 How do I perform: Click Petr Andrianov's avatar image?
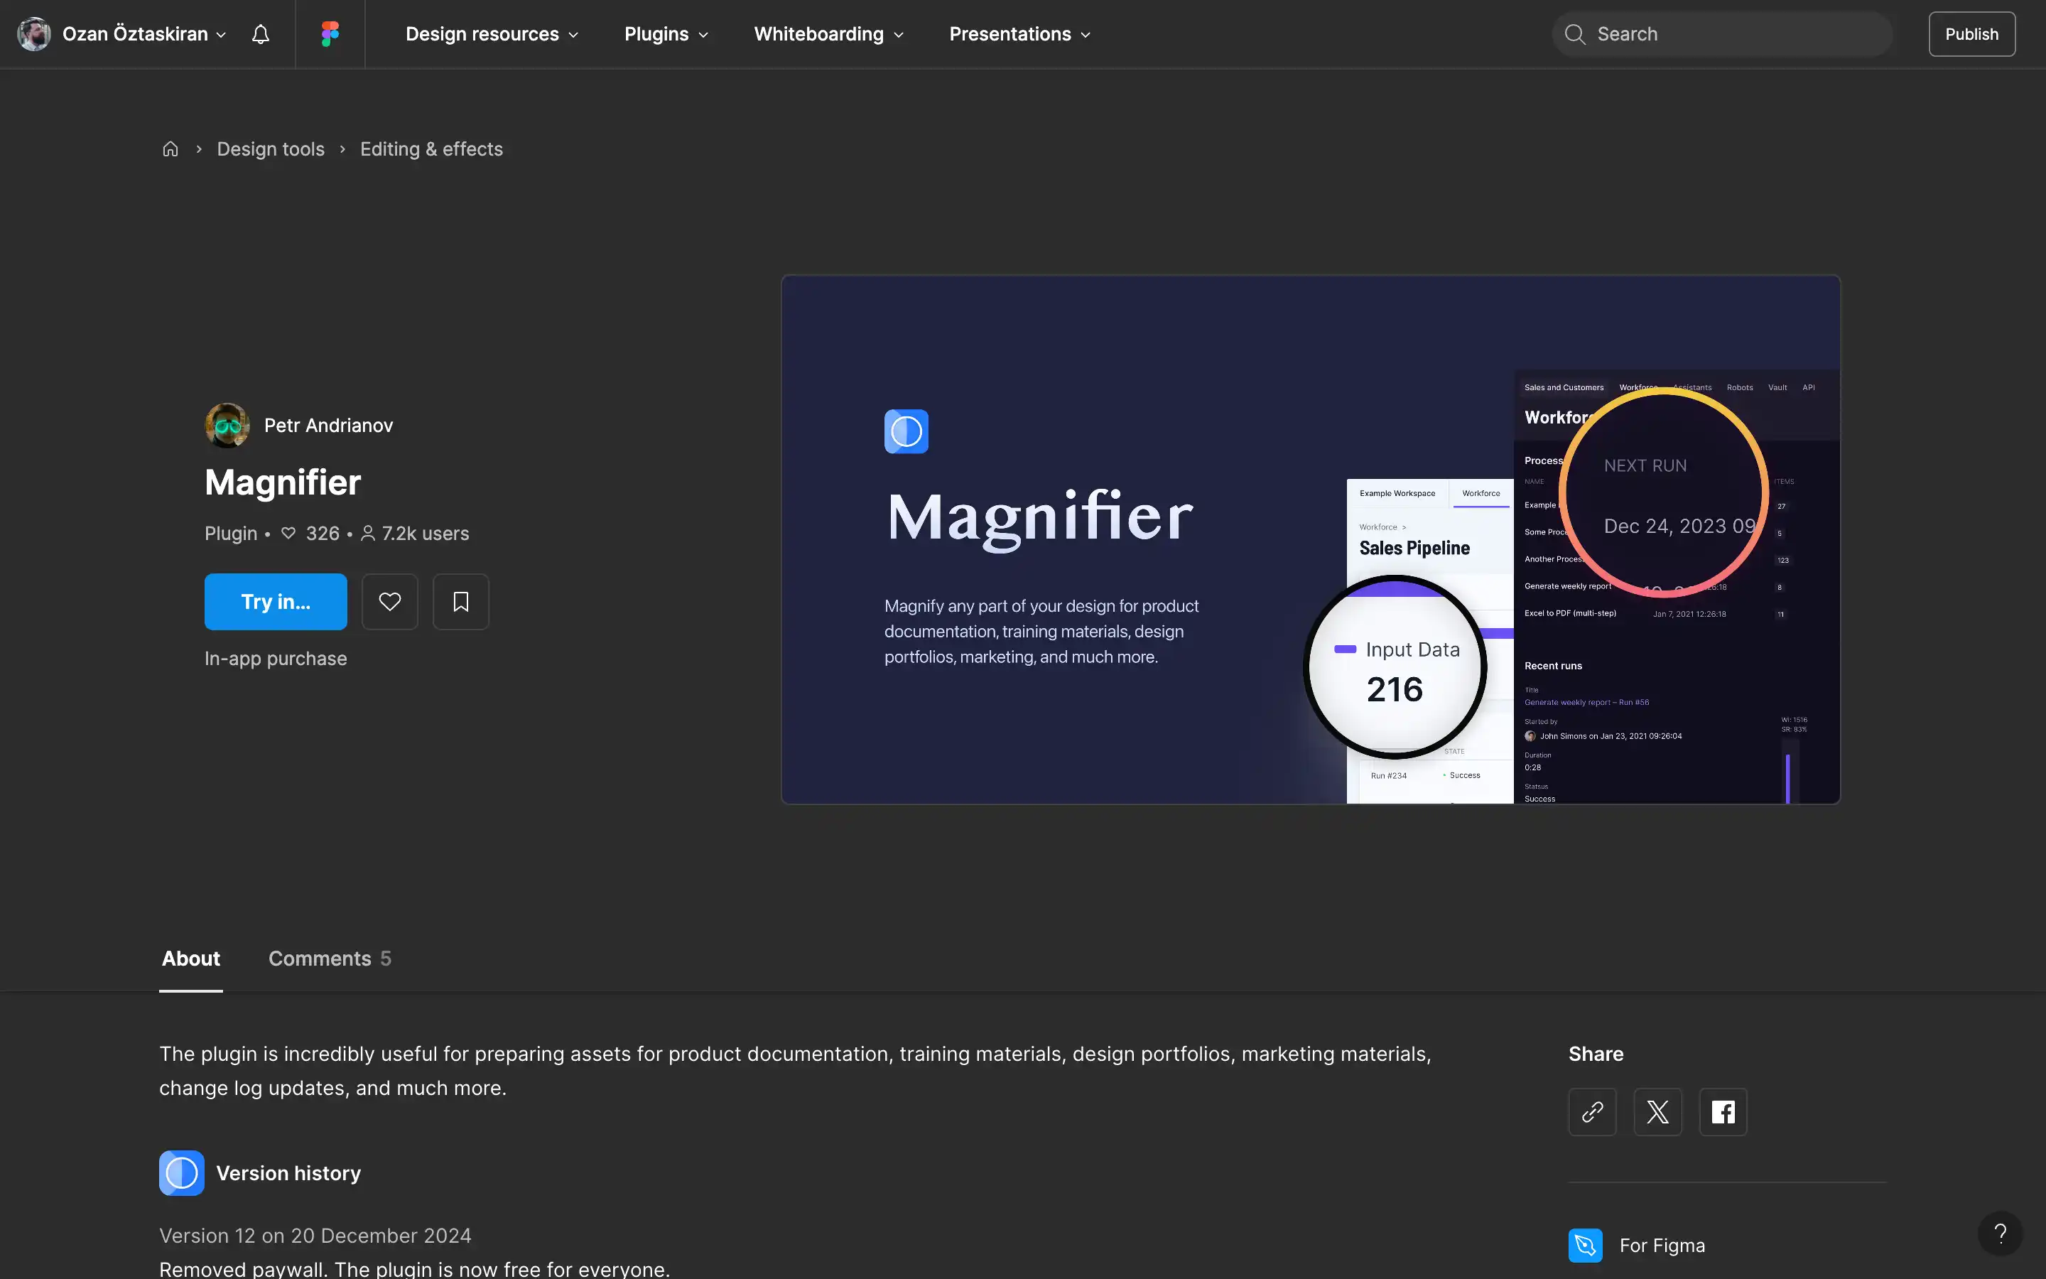pos(227,426)
